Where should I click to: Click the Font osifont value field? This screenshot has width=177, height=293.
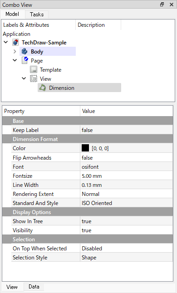coord(126,166)
